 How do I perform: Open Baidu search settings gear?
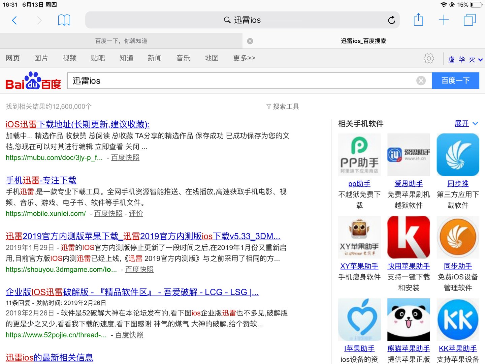tap(428, 58)
